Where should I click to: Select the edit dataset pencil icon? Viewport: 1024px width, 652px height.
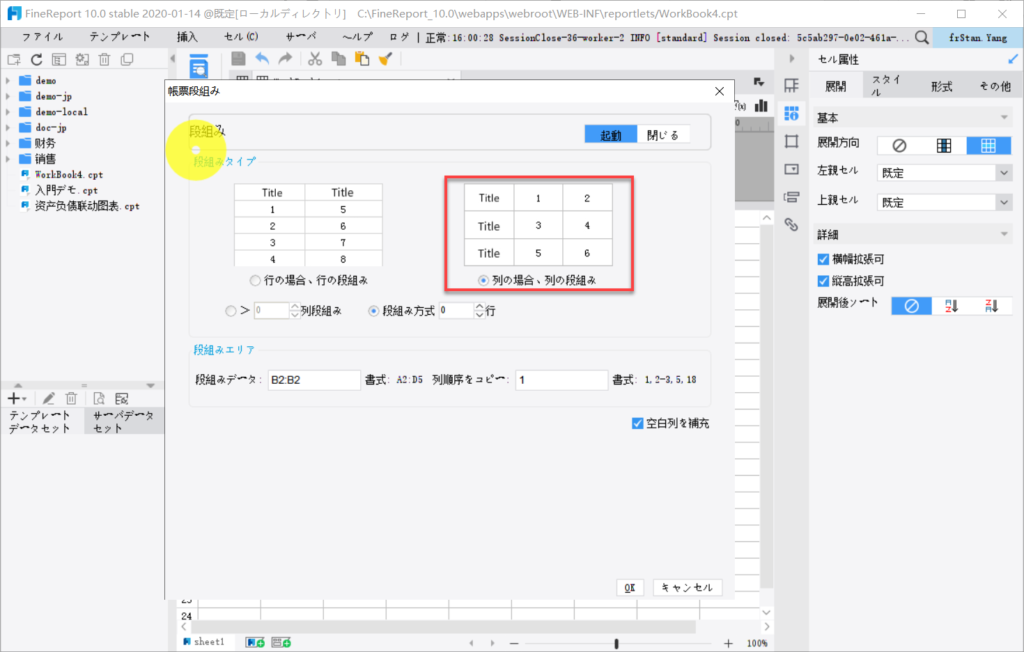48,398
